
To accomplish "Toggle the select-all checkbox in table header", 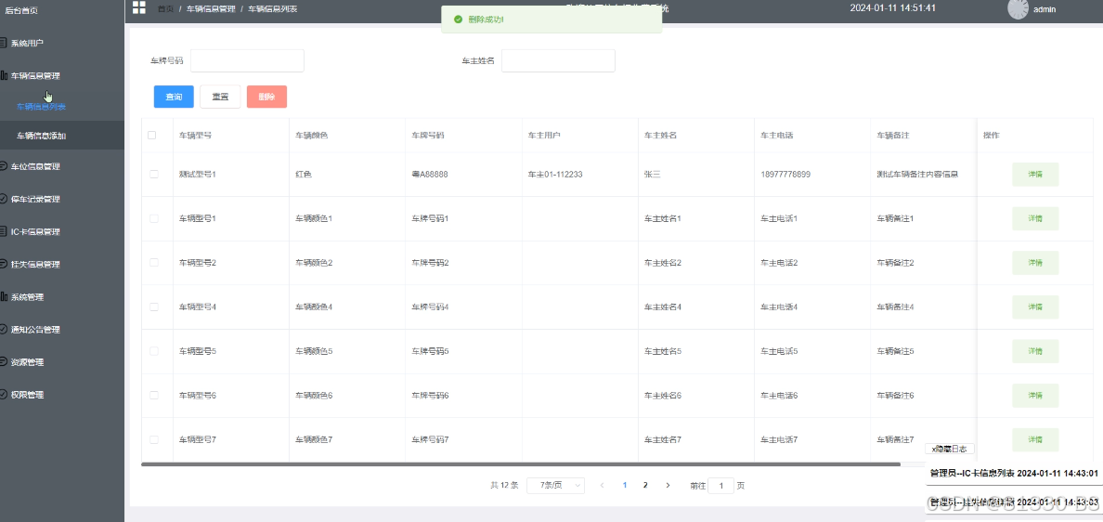I will 152,135.
